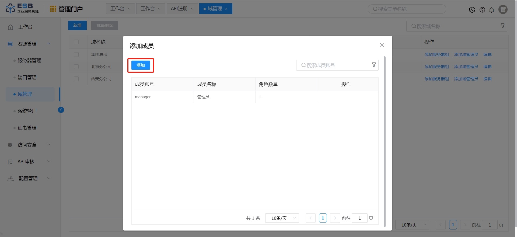Click the user avatar icon
517x237 pixels.
click(503, 9)
